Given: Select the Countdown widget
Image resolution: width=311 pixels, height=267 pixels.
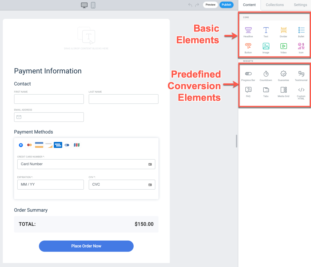Looking at the screenshot, I should (x=266, y=74).
